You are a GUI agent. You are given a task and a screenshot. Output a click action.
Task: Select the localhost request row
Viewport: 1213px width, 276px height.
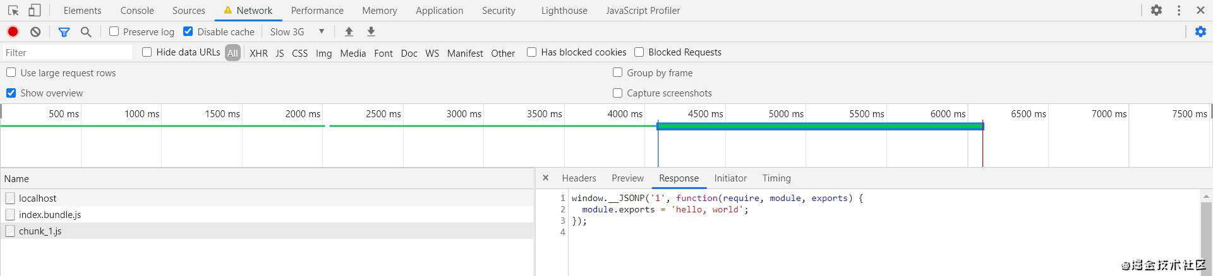point(267,198)
